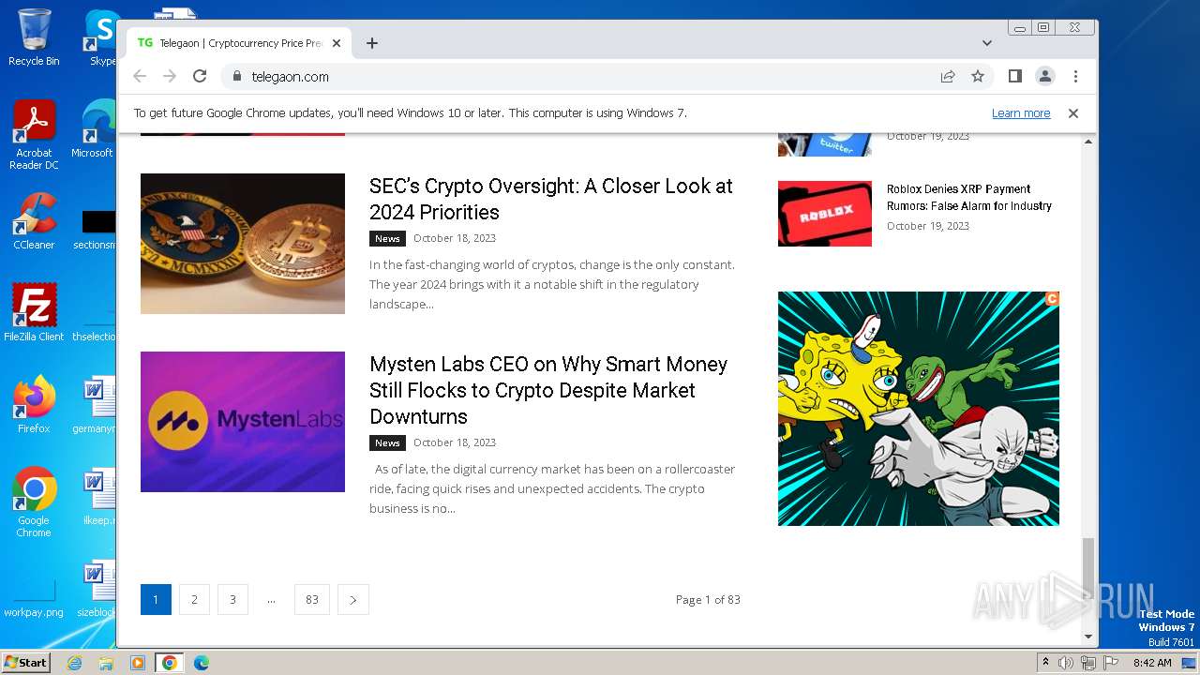Click the SpongeBob Pepe ad banner
Image resolution: width=1200 pixels, height=675 pixels.
coord(919,409)
